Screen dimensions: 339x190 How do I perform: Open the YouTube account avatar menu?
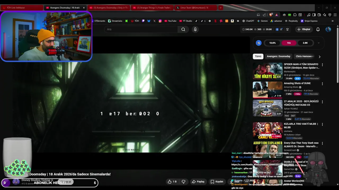point(328,29)
